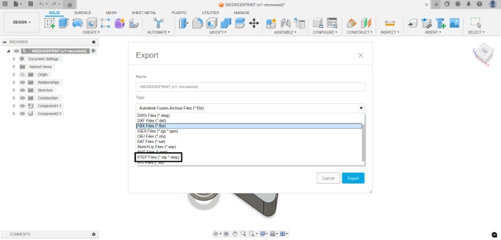The width and height of the screenshot is (501, 240).
Task: Open the notifications bell
Action: [x=469, y=4]
